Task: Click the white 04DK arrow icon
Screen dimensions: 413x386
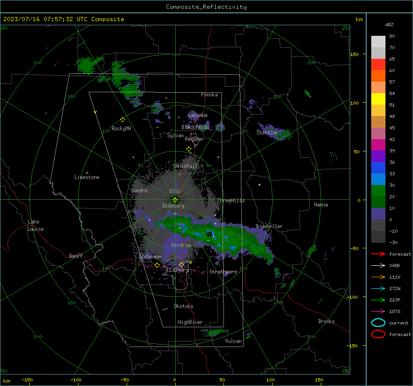Action: click(378, 265)
